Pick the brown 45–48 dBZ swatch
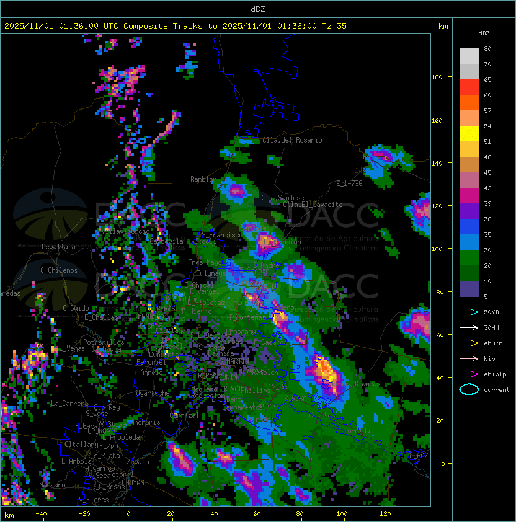This screenshot has width=516, height=522. coord(469,164)
